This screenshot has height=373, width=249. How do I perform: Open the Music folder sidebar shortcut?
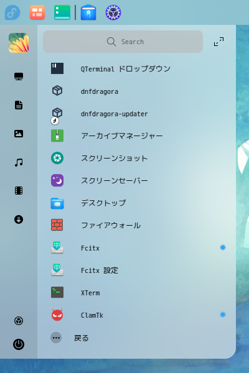tap(19, 162)
